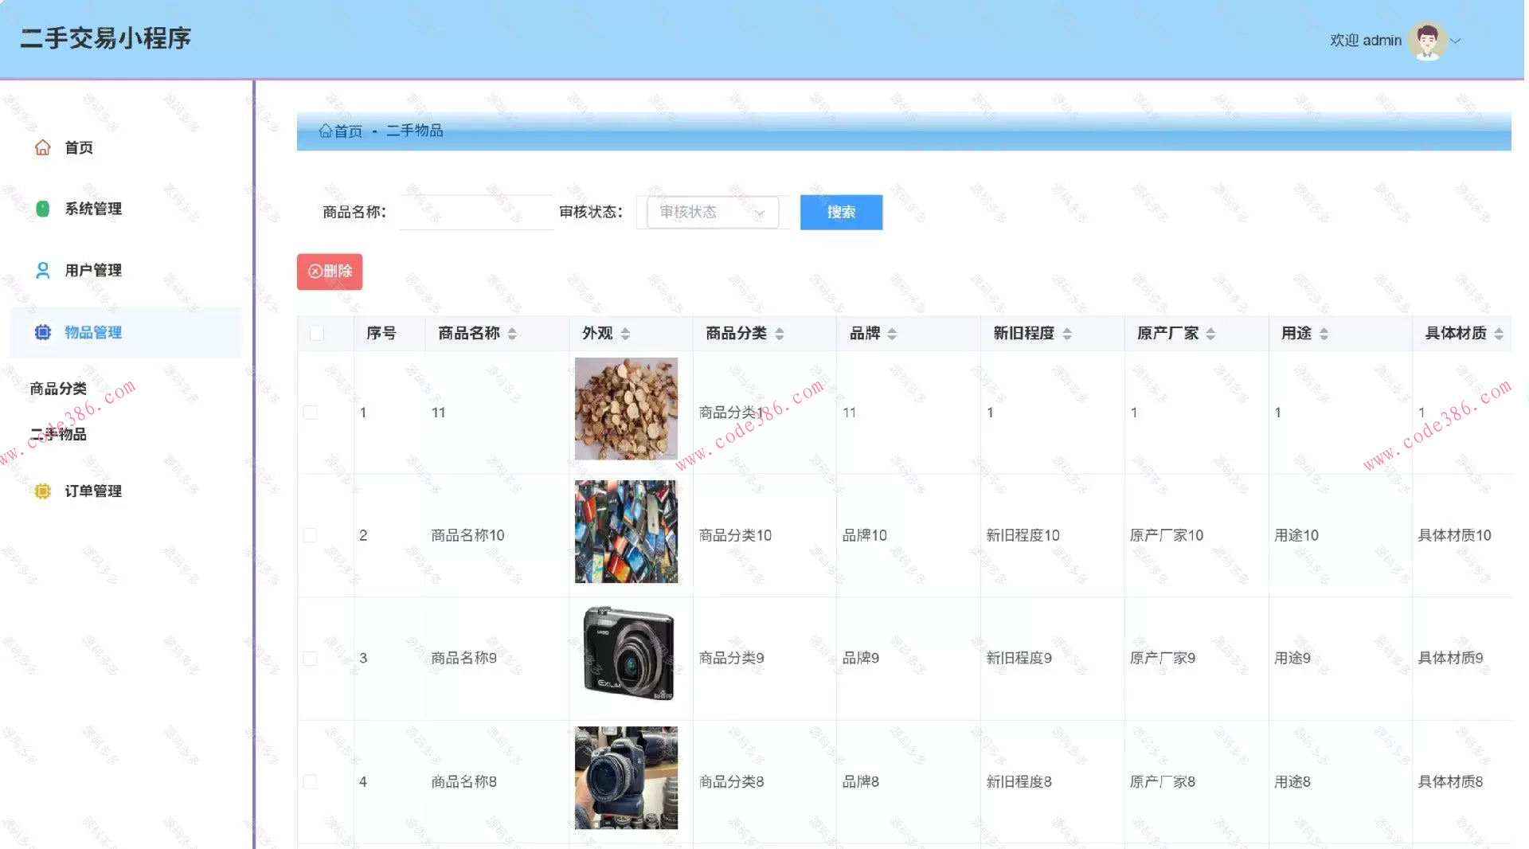Image resolution: width=1529 pixels, height=849 pixels.
Task: Click the 删除 delete button
Action: 329,272
